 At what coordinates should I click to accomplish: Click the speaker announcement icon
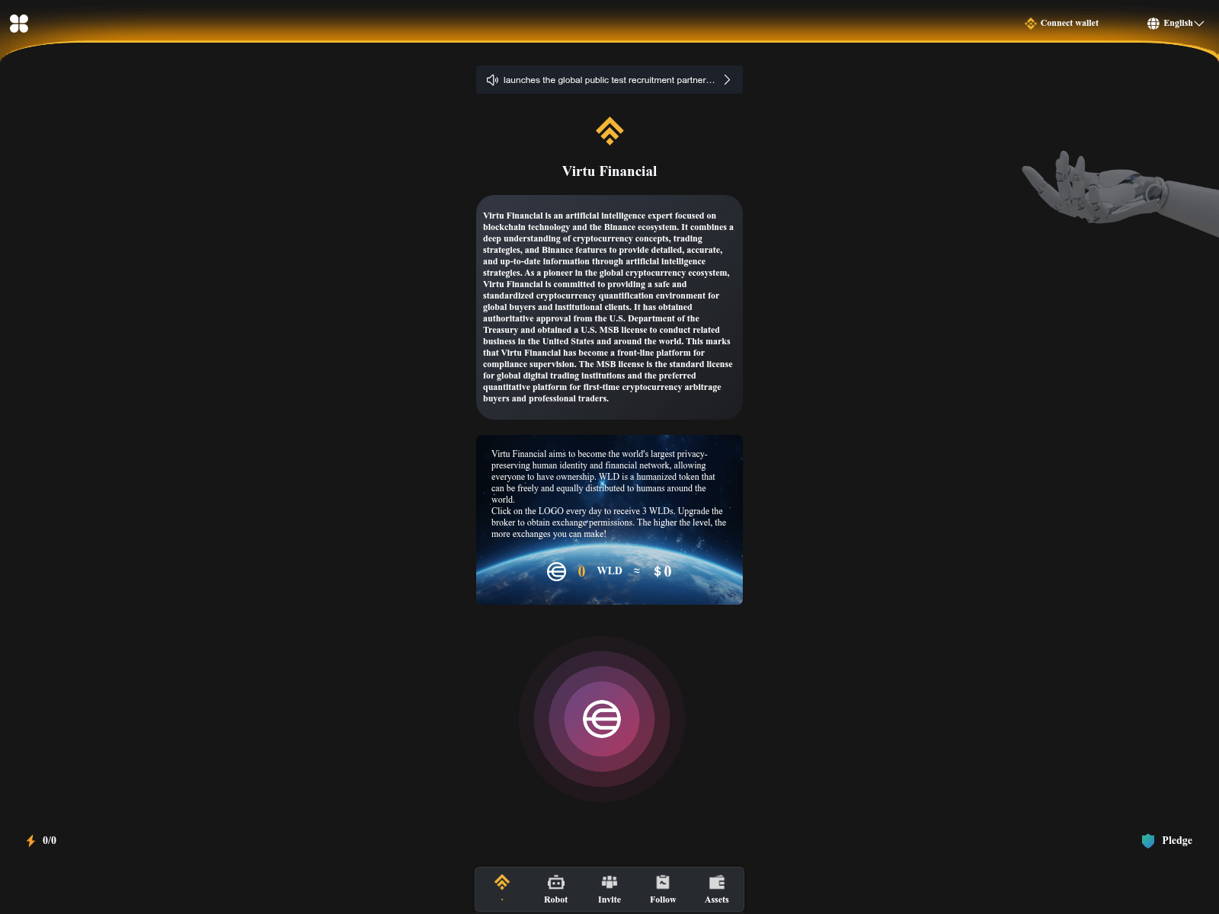click(492, 80)
